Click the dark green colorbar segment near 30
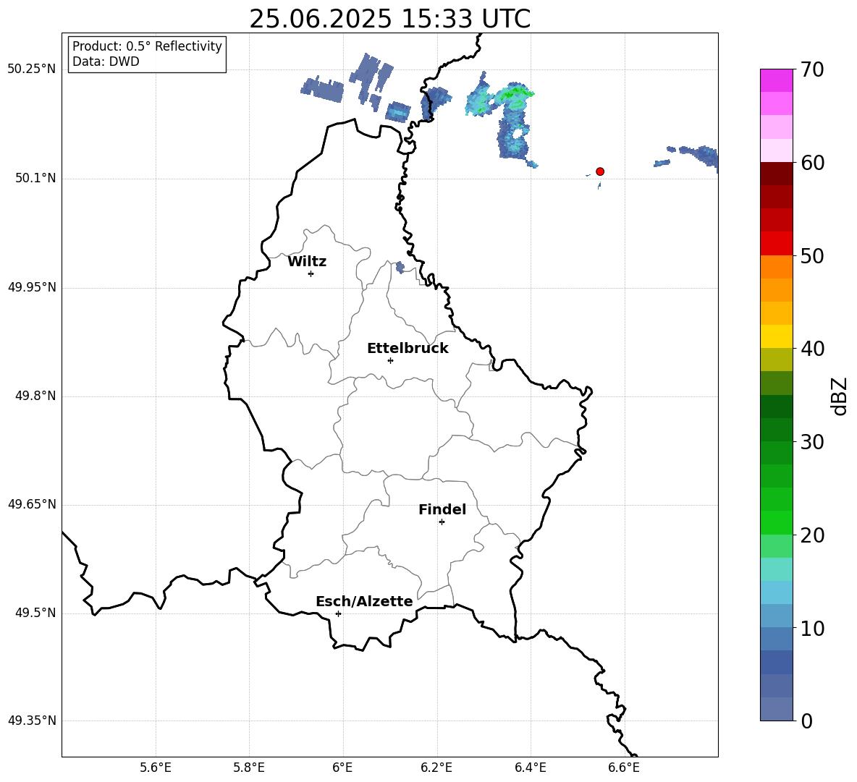 pyautogui.click(x=777, y=430)
